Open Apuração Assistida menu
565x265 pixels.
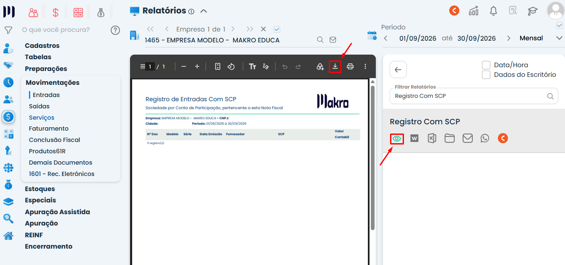click(x=57, y=212)
